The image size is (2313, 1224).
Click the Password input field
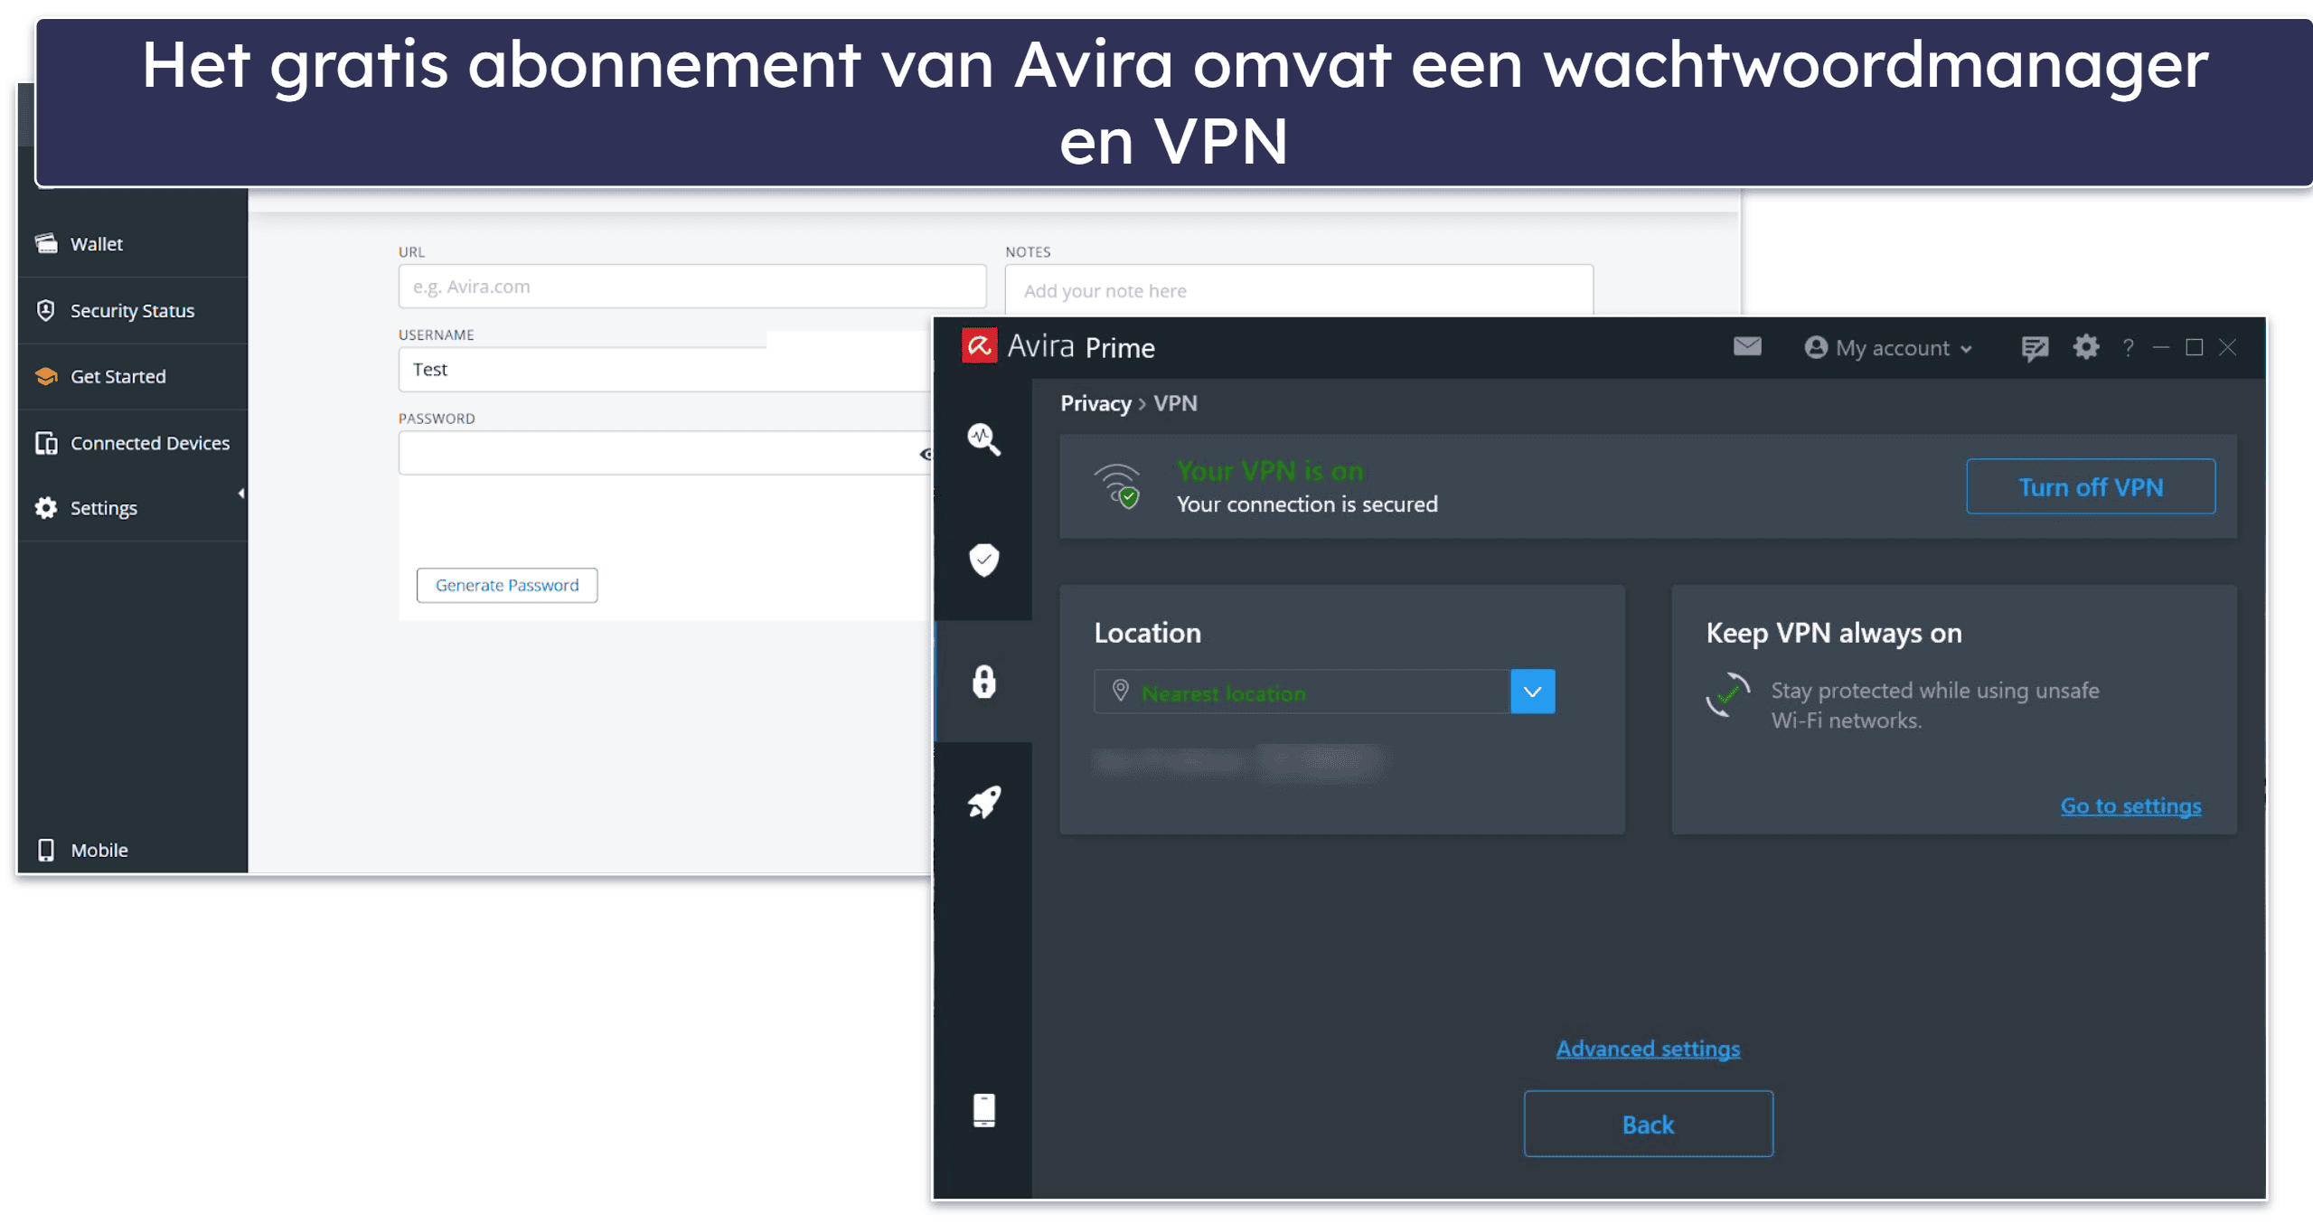pos(666,453)
